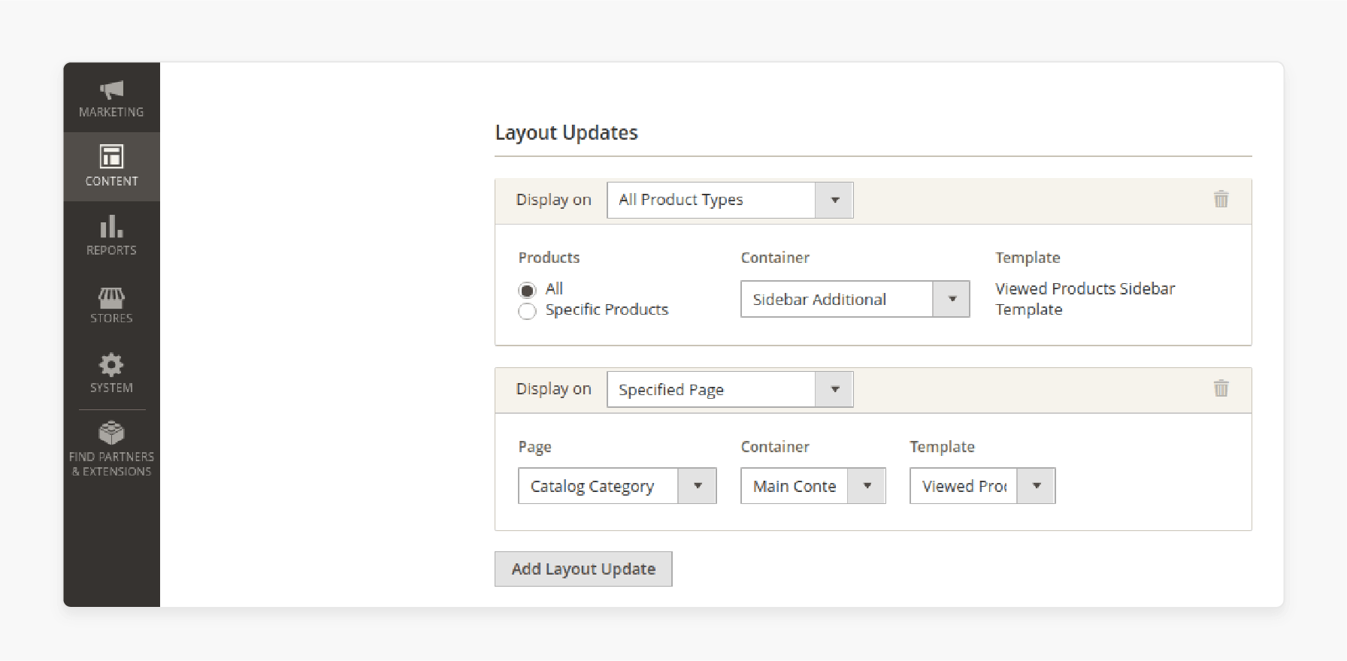The image size is (1347, 661).
Task: Click the Marketing menu label
Action: pyautogui.click(x=111, y=112)
